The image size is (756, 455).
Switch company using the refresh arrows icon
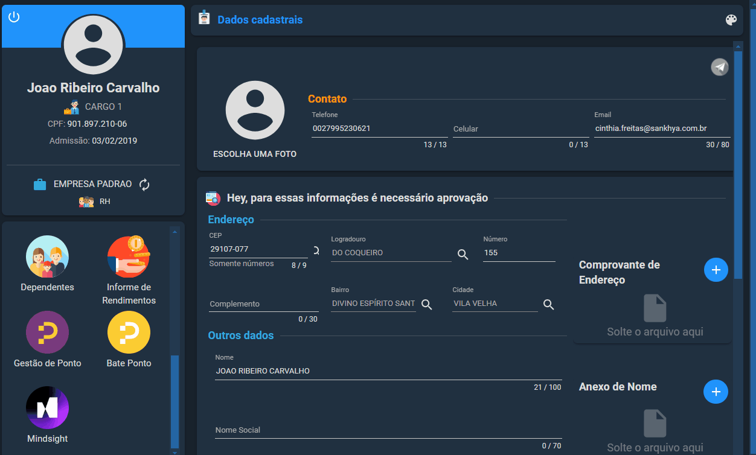[x=144, y=185]
